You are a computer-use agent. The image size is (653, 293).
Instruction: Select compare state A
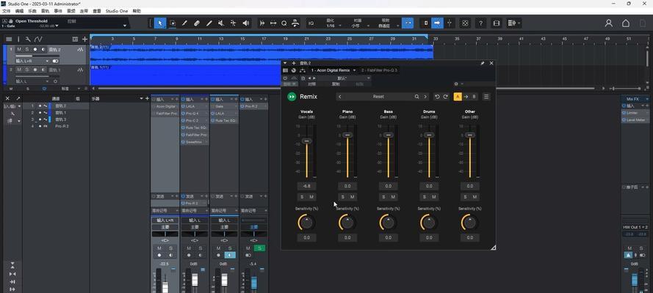(x=458, y=97)
